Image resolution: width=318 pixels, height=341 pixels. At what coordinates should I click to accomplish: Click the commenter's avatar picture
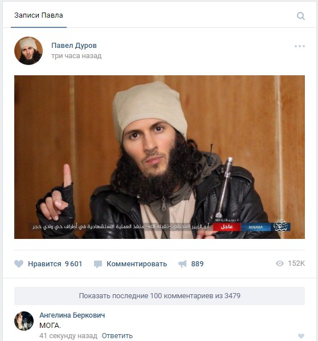[x=24, y=321]
